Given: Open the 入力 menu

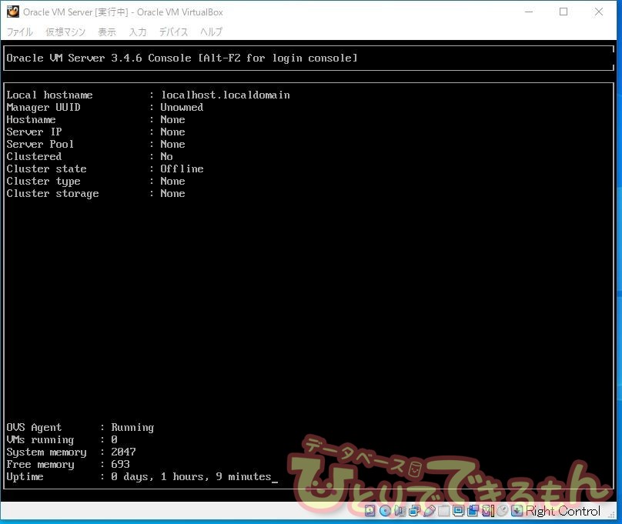Looking at the screenshot, I should point(138,32).
